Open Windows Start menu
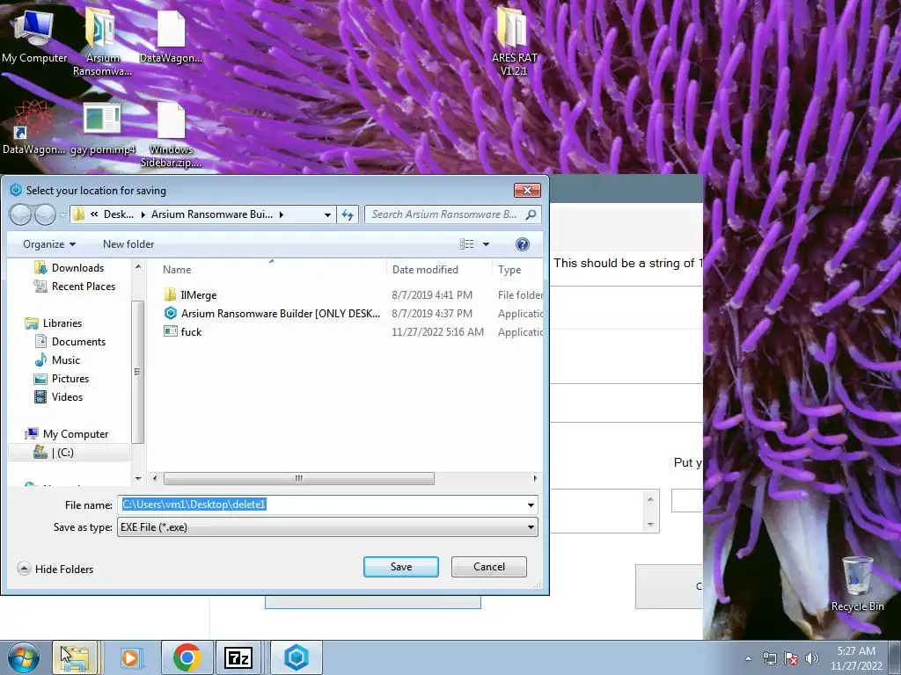901x675 pixels. (x=23, y=657)
